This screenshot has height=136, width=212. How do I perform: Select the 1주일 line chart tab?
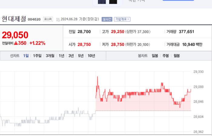37,56
